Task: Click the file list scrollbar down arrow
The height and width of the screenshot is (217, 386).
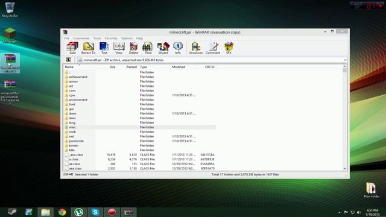Action: tap(344, 169)
